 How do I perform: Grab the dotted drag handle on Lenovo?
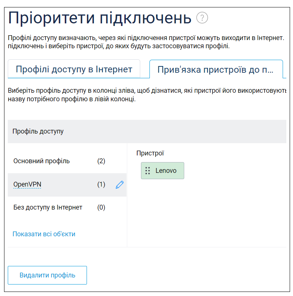pos(148,171)
